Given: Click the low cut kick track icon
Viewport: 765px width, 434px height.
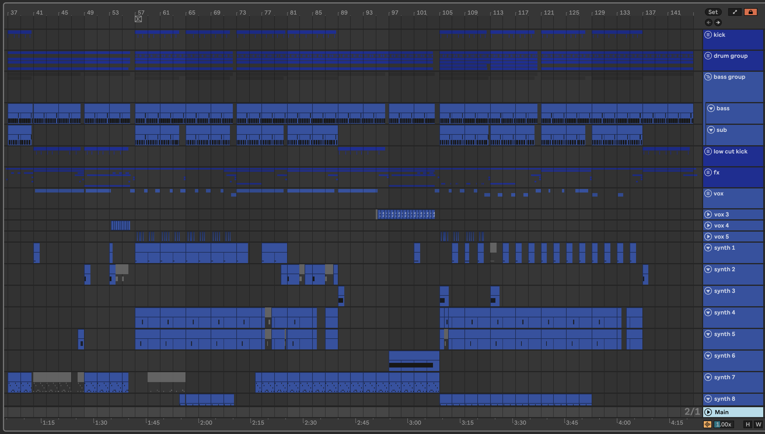Looking at the screenshot, I should tap(708, 151).
